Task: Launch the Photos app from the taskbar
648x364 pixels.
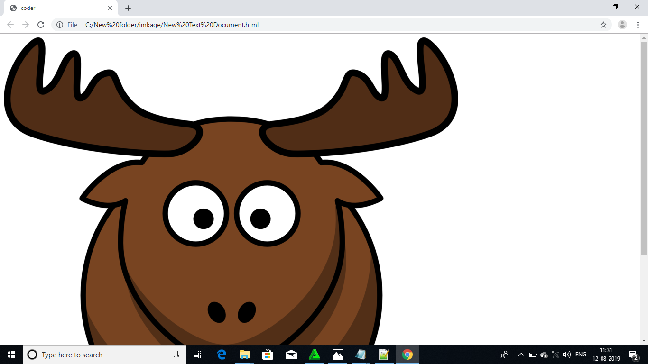Action: click(x=337, y=355)
